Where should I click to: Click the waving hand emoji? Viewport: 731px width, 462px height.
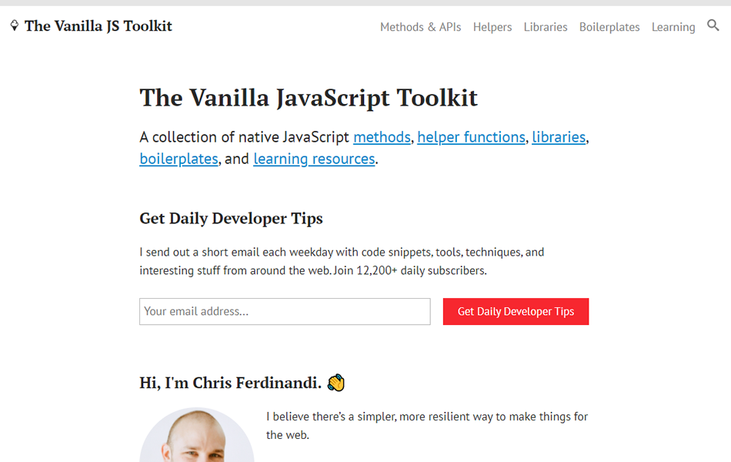click(336, 382)
